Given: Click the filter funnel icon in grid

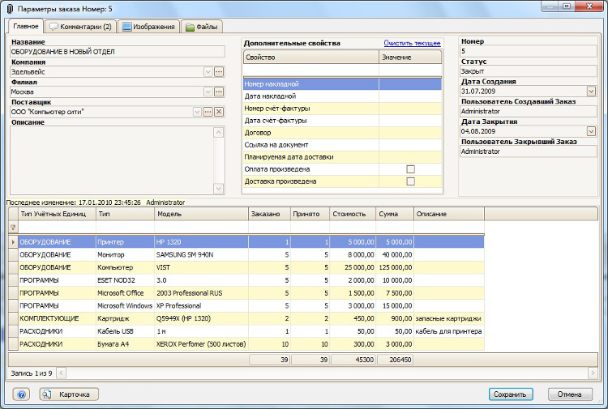Looking at the screenshot, I should [x=12, y=228].
